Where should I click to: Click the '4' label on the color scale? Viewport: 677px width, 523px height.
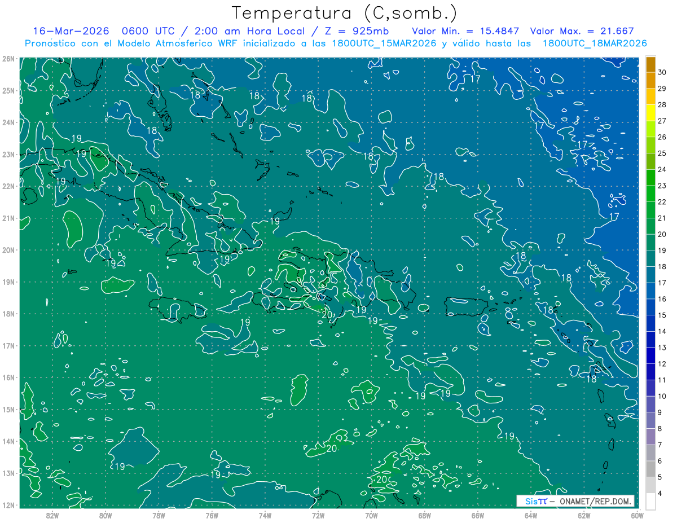pos(660,494)
